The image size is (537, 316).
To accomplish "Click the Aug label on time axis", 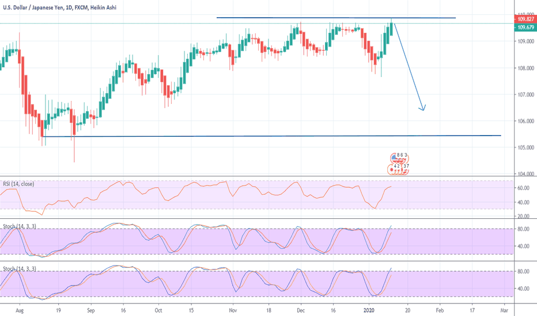I will (x=22, y=309).
